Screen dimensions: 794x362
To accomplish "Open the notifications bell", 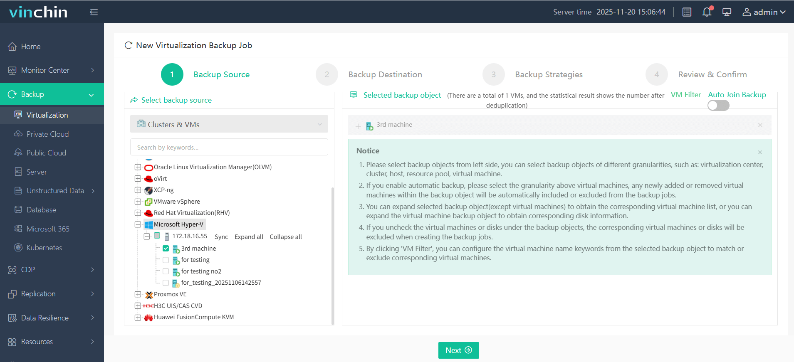I will pyautogui.click(x=707, y=12).
